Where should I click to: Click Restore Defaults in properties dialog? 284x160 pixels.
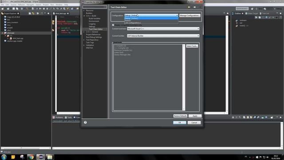point(180,116)
